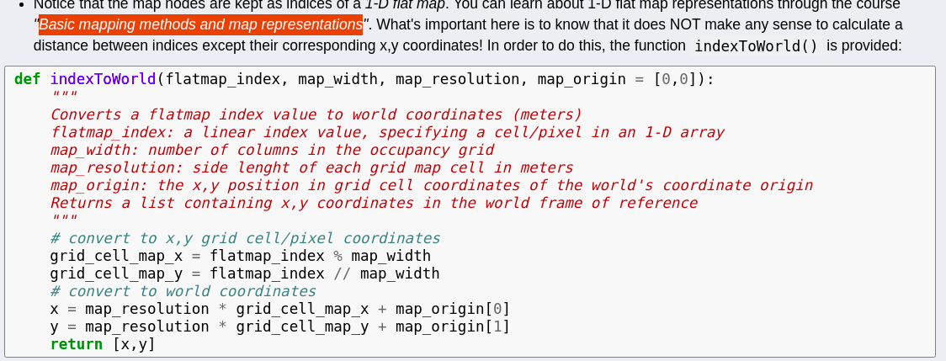The height and width of the screenshot is (361, 946).
Task: Click the x = map_resolution assignment line
Action: (x=279, y=309)
